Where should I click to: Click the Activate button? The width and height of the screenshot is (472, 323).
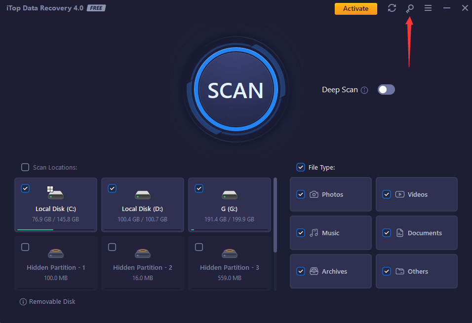[x=355, y=8]
